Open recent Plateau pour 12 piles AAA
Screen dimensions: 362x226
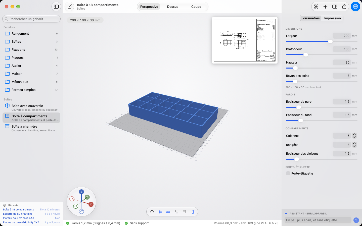(31, 218)
